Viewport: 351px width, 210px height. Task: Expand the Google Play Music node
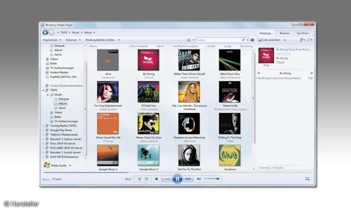44,130
